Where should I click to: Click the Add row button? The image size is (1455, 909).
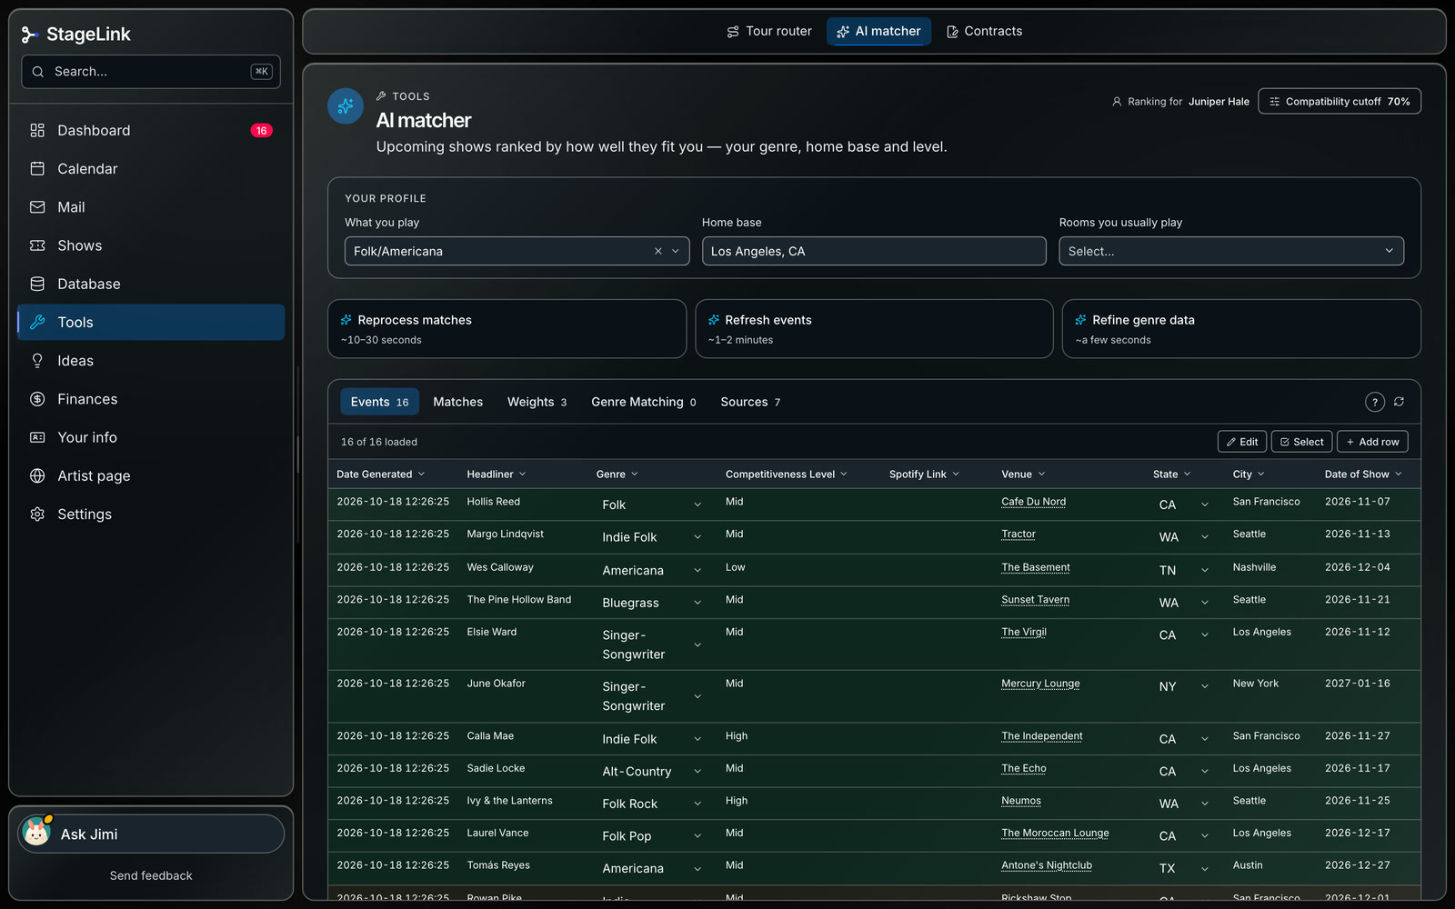pos(1372,442)
